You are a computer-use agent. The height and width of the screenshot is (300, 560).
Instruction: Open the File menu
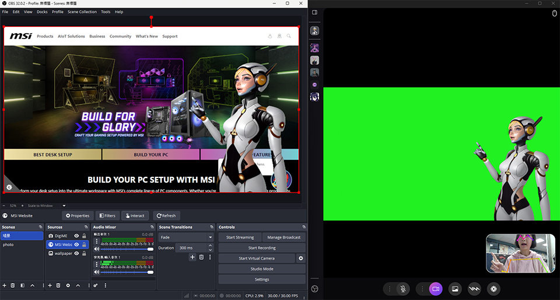(5, 12)
